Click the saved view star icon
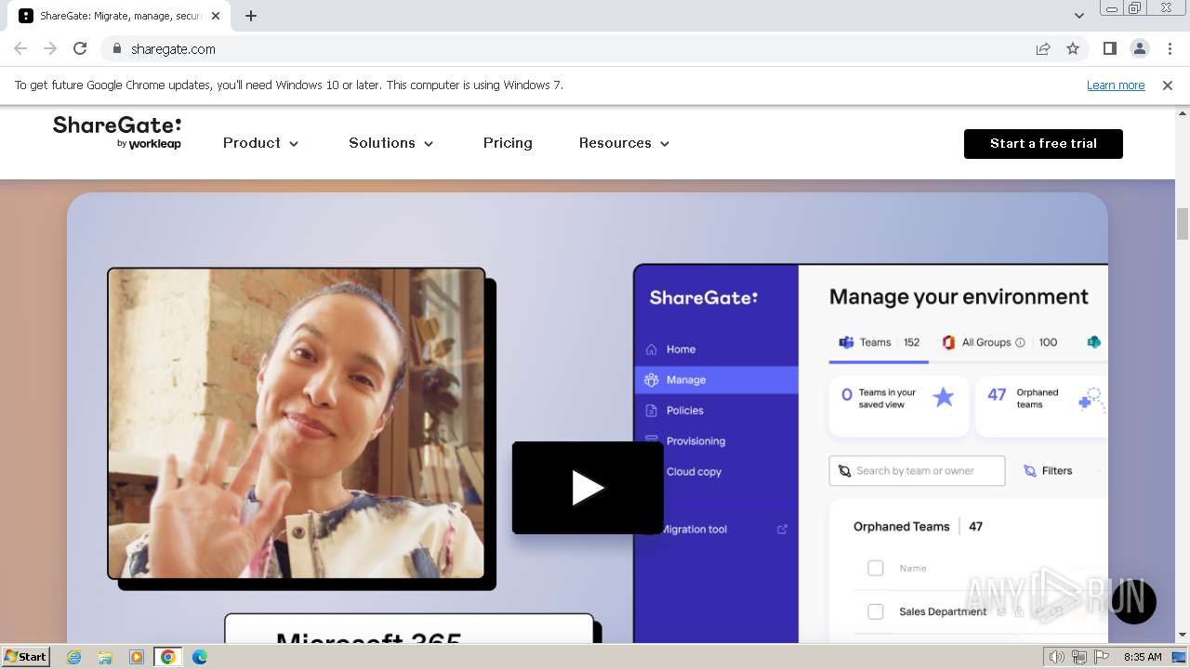 tap(944, 398)
